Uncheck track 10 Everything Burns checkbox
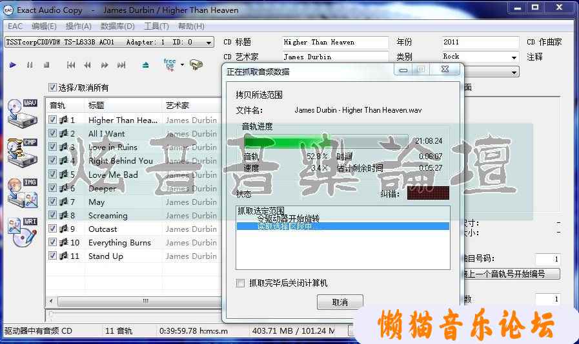The width and height of the screenshot is (579, 344). (52, 242)
